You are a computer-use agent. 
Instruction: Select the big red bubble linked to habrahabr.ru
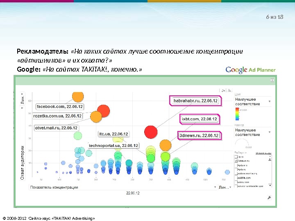151,132
